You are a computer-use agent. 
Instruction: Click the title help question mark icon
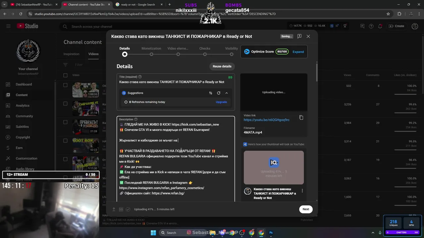[140, 77]
